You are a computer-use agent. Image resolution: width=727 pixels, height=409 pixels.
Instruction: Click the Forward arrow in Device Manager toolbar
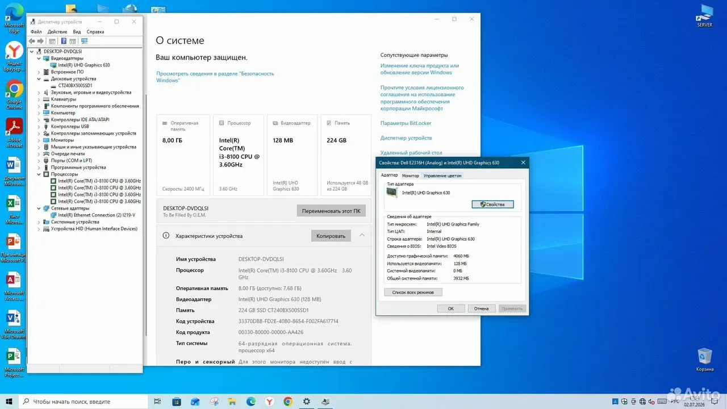click(40, 41)
